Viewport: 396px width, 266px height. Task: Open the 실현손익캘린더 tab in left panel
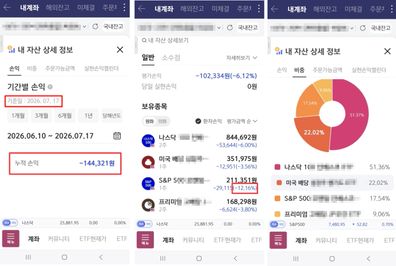pos(101,68)
